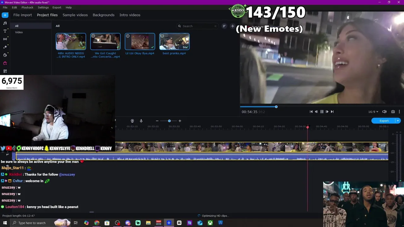Open File Explorer from the taskbar
This screenshot has height=227, width=404.
coord(148,223)
